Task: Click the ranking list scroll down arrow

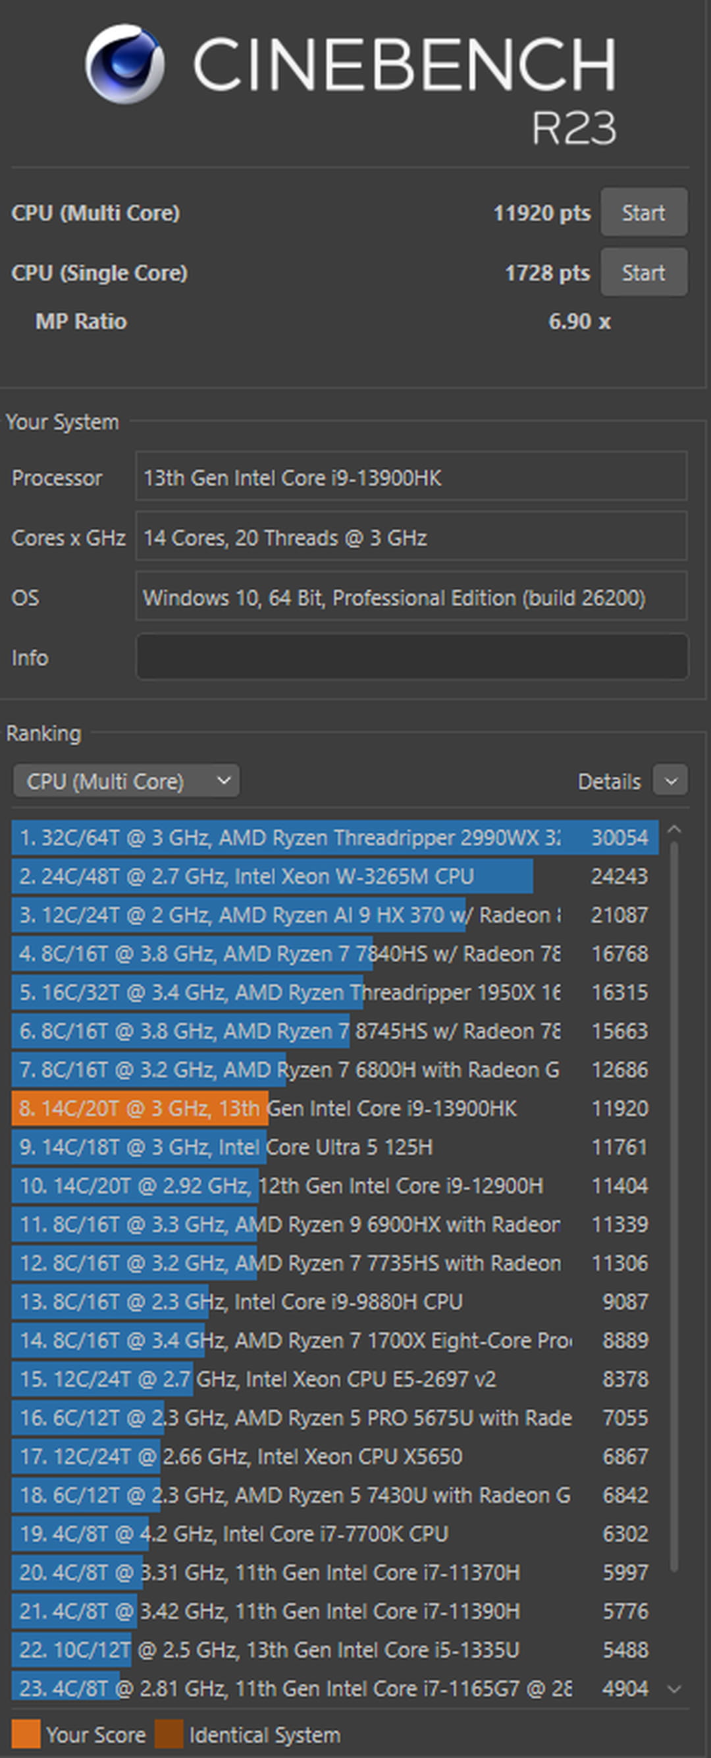Action: point(673,1688)
